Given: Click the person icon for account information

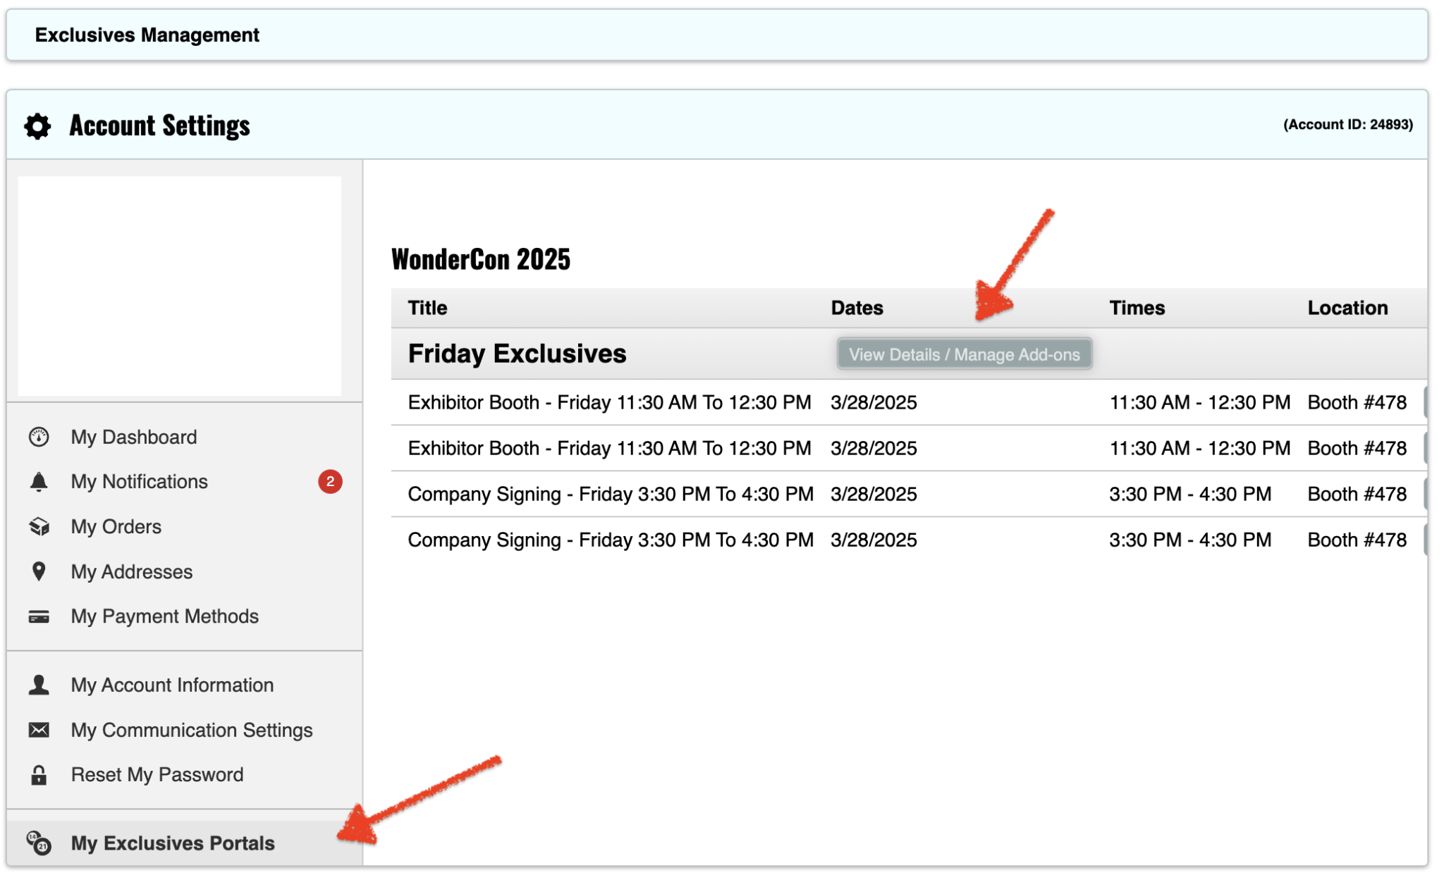Looking at the screenshot, I should (39, 685).
